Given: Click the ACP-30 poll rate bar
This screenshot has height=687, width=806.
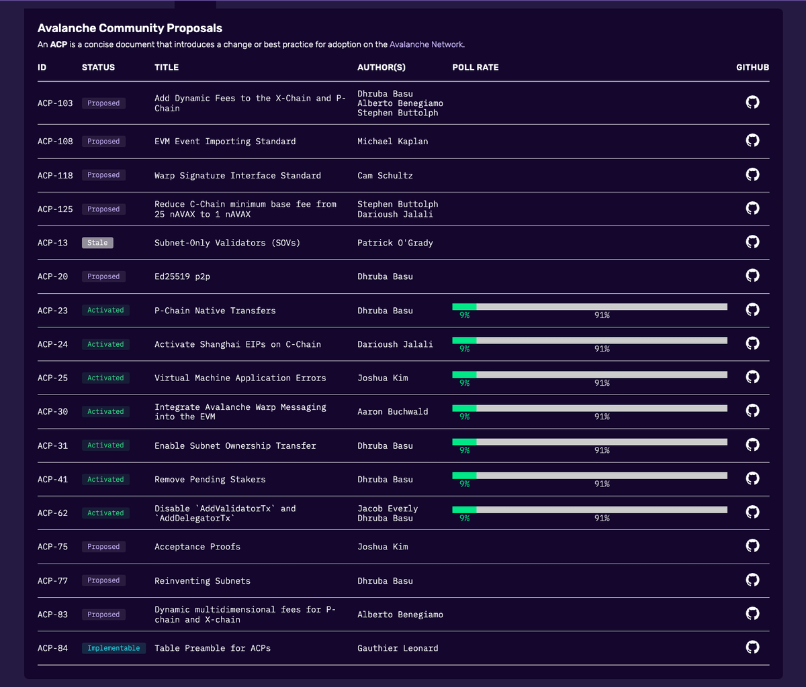Looking at the screenshot, I should click(590, 408).
